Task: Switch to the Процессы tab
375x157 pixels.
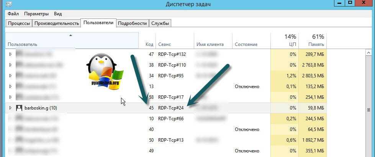Action: [x=19, y=23]
